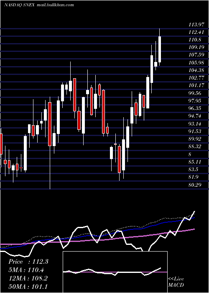Click the MACD inset chart line
The image size is (209, 293).
(112, 272)
